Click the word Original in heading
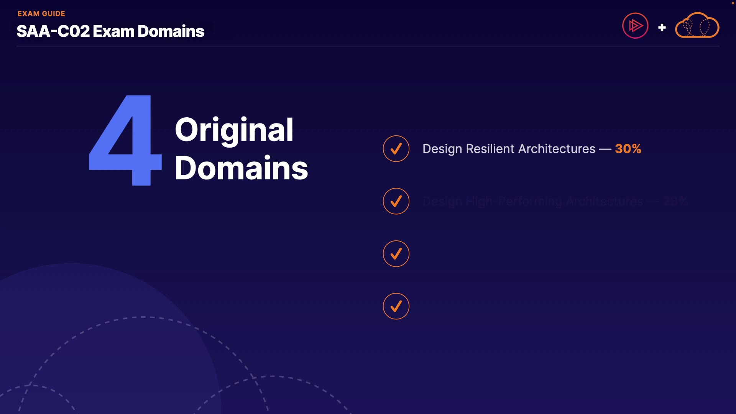This screenshot has height=414, width=736. (234, 130)
